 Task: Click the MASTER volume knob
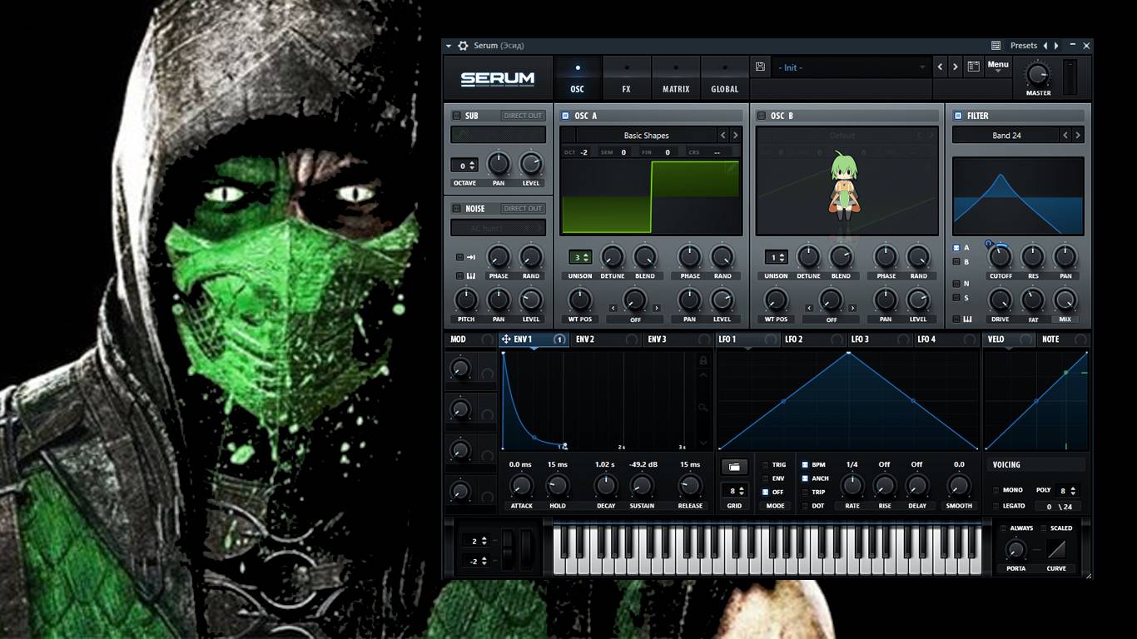(1038, 74)
